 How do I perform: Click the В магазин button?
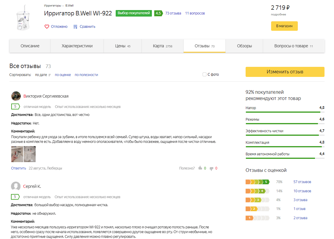[x=284, y=26]
